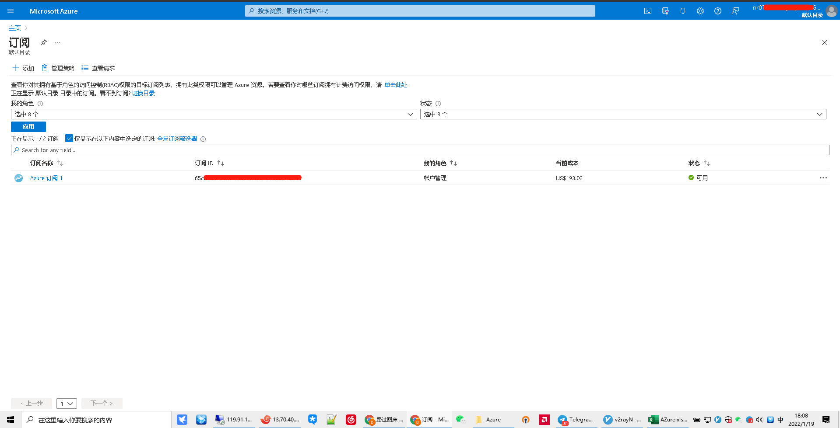Switch to 路过图床 Chrome taskbar window
Screen dimensions: 840x428
384,420
